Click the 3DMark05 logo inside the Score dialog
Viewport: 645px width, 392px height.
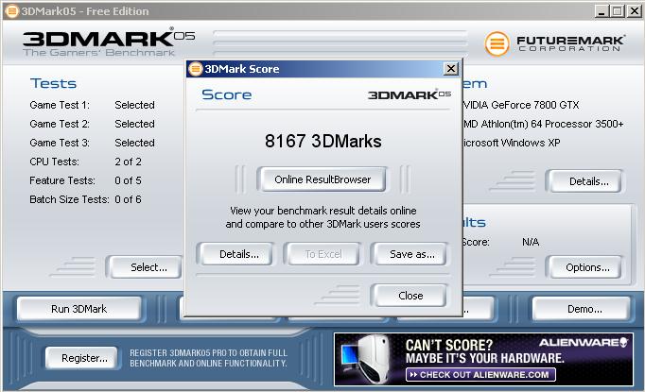click(x=410, y=94)
